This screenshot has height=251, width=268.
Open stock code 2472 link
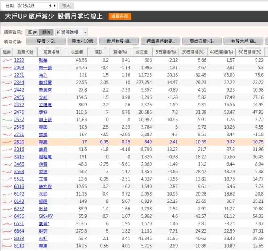(19, 105)
